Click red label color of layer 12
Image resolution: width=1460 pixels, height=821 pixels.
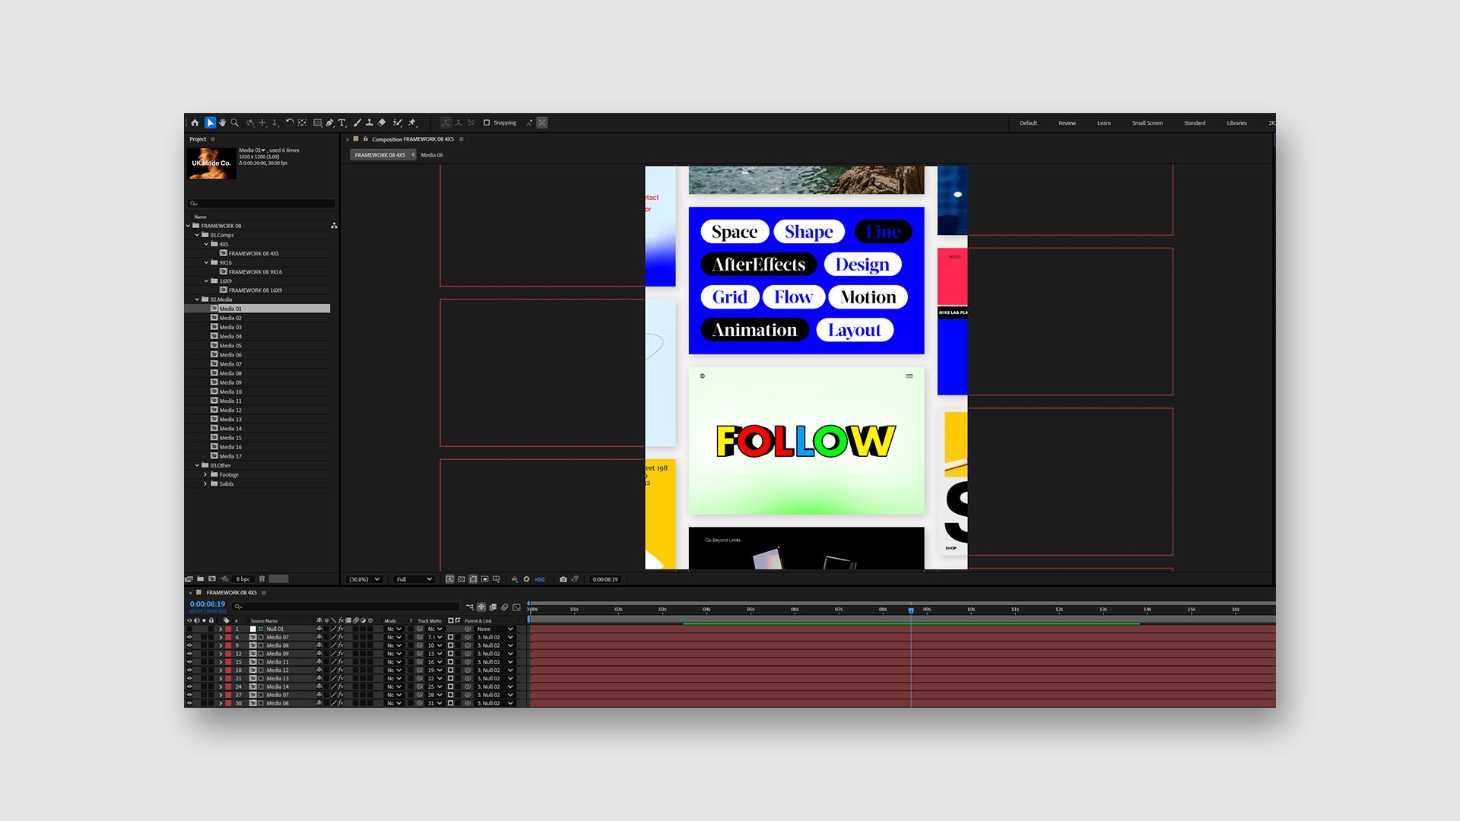pyautogui.click(x=228, y=654)
